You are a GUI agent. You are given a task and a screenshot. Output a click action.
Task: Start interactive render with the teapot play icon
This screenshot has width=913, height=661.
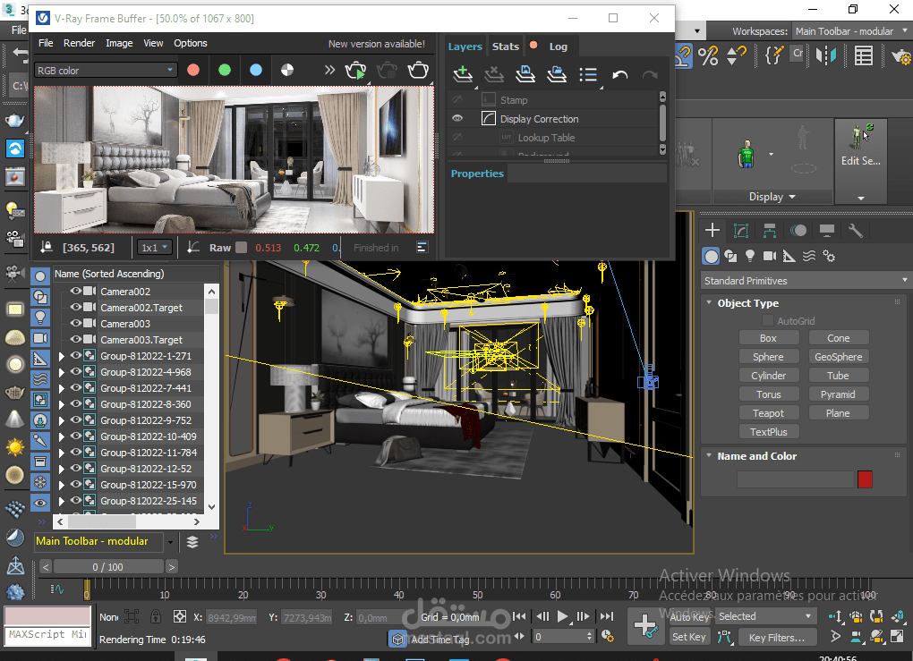pos(355,71)
